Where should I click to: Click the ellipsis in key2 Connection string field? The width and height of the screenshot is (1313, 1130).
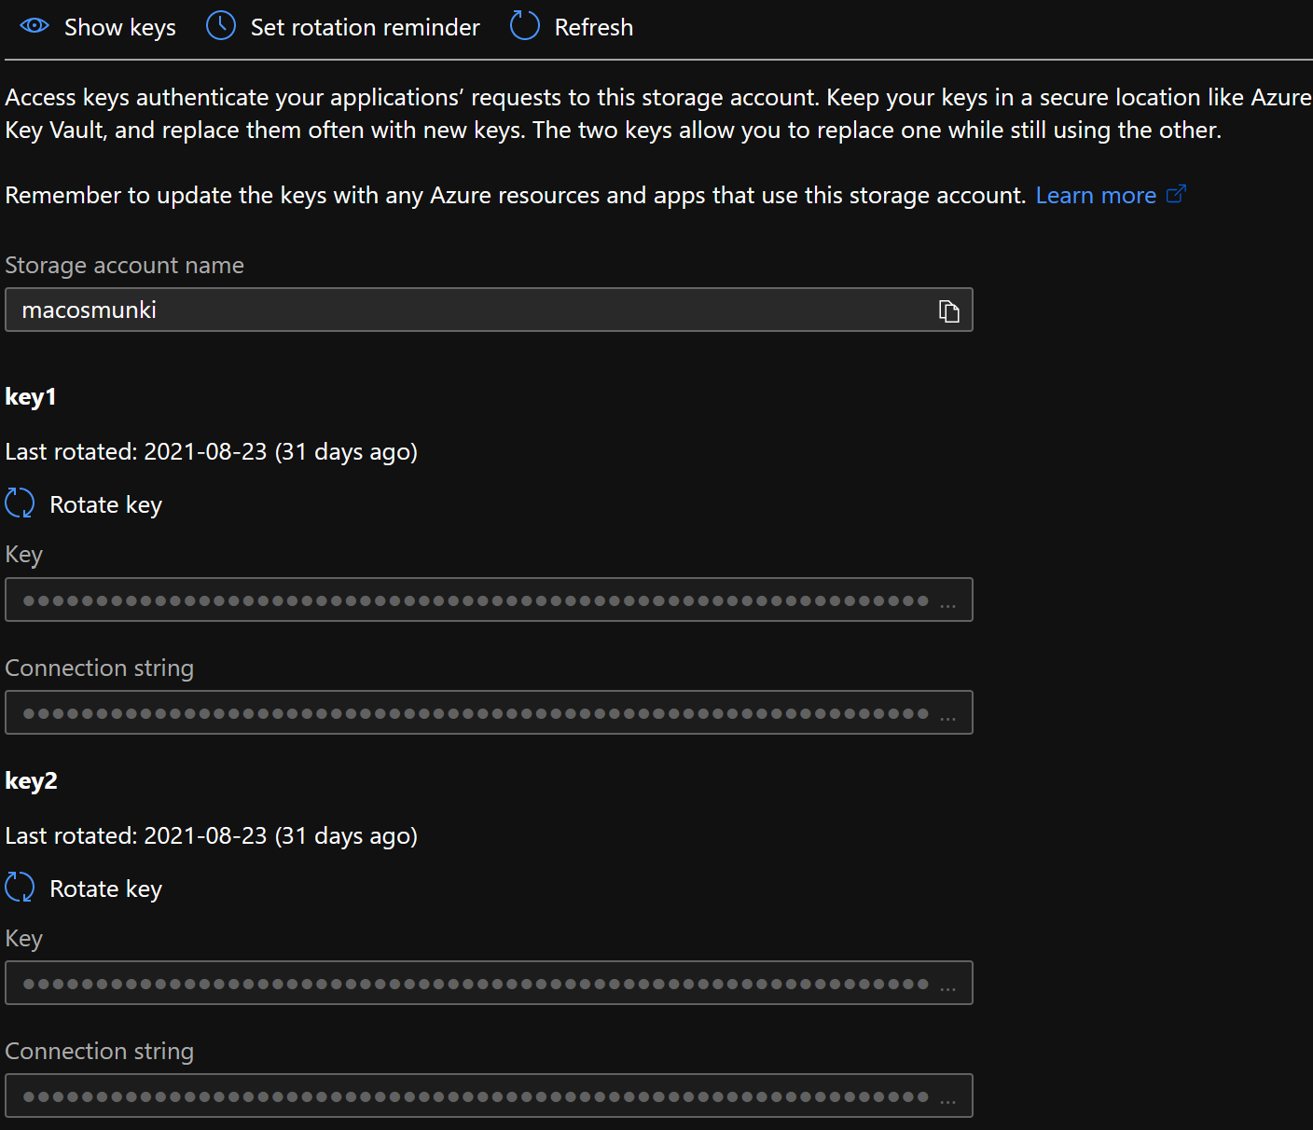947,1101
